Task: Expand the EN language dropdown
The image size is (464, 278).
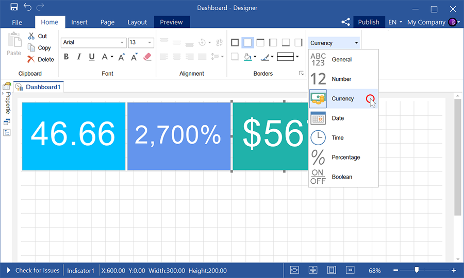Action: (x=395, y=22)
